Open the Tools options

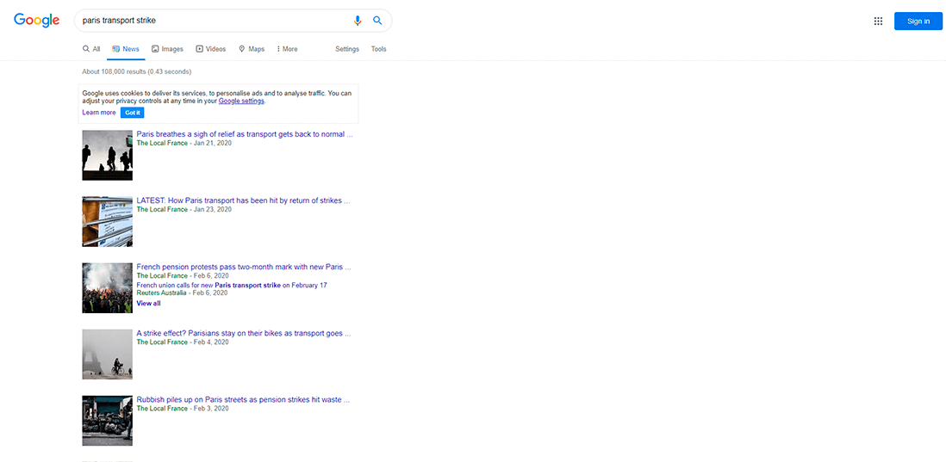tap(379, 49)
